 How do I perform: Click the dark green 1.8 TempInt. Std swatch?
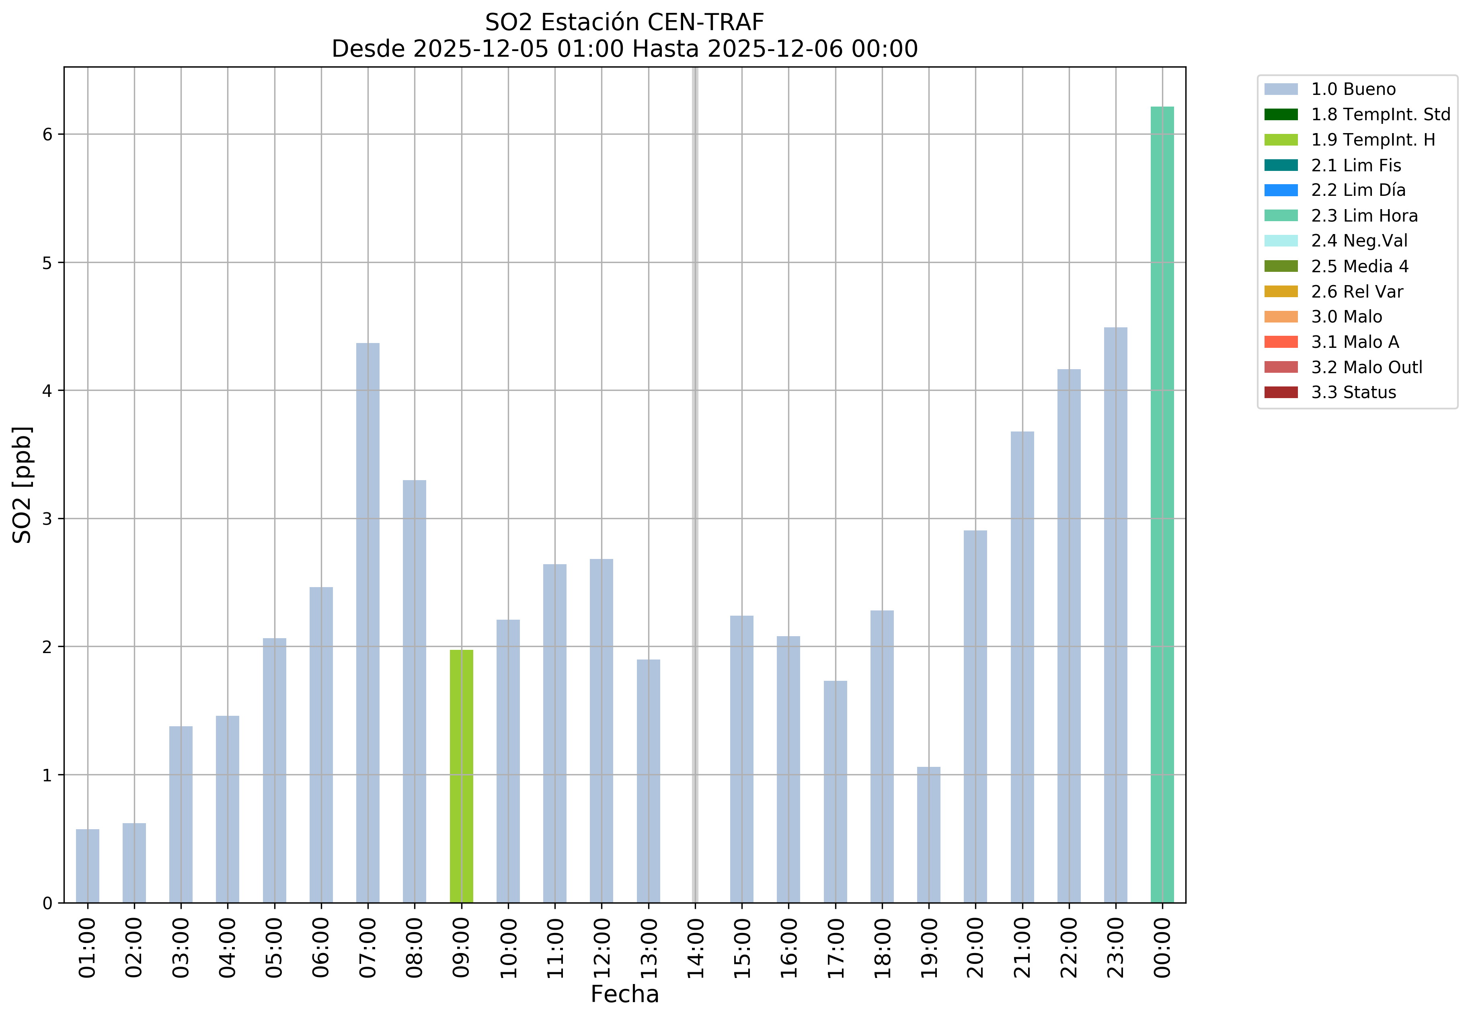pyautogui.click(x=1281, y=115)
